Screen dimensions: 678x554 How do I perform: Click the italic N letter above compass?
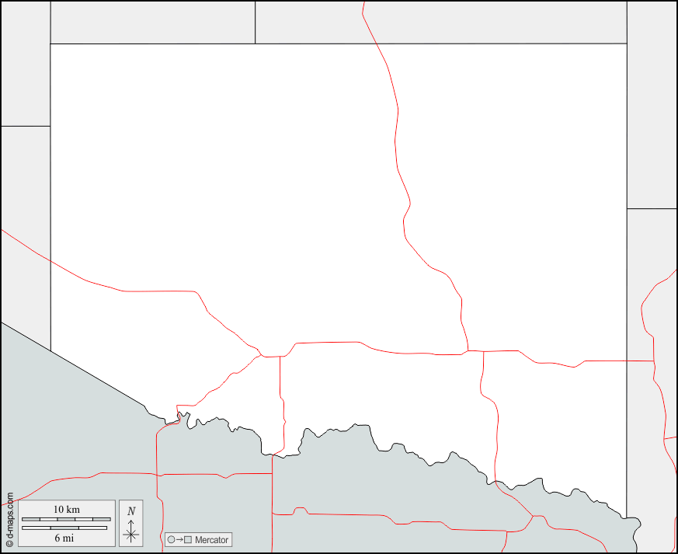pyautogui.click(x=131, y=510)
